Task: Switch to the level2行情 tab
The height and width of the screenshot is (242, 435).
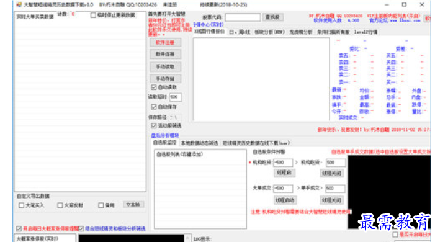Action: [365, 32]
